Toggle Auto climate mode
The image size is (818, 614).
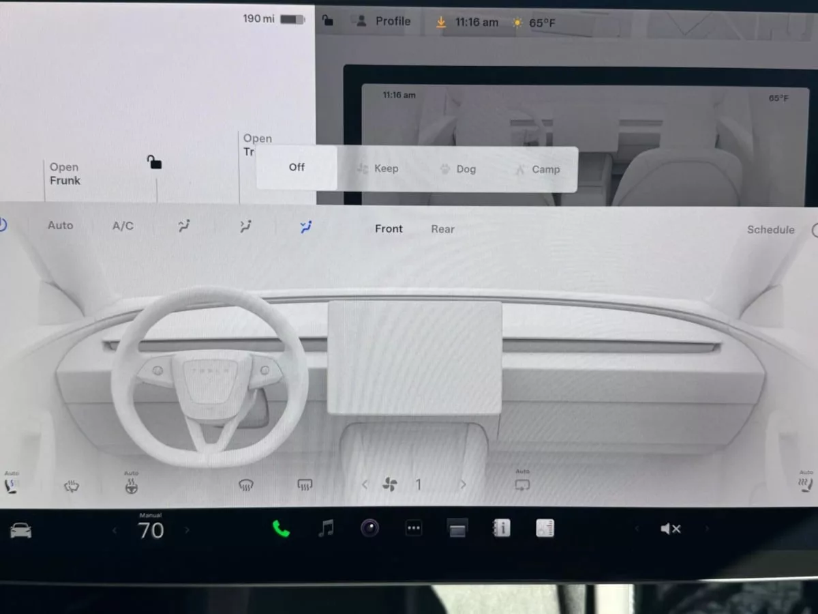coord(60,225)
